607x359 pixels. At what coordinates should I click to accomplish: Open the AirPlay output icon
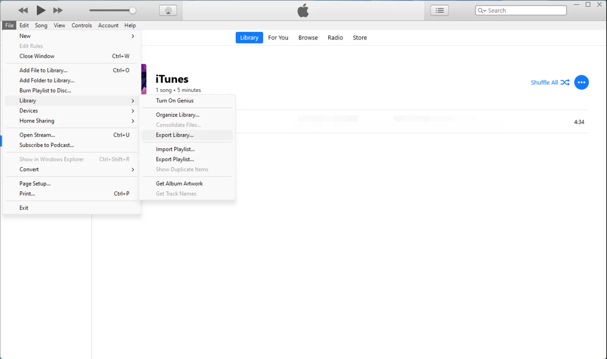[168, 11]
